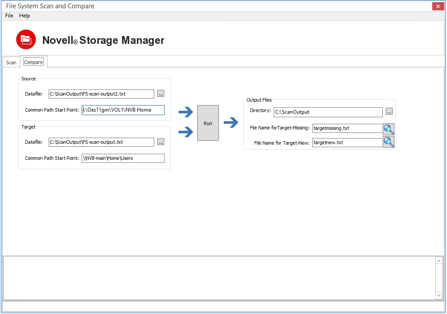This screenshot has width=447, height=314.
Task: Open the Help menu
Action: (x=25, y=16)
